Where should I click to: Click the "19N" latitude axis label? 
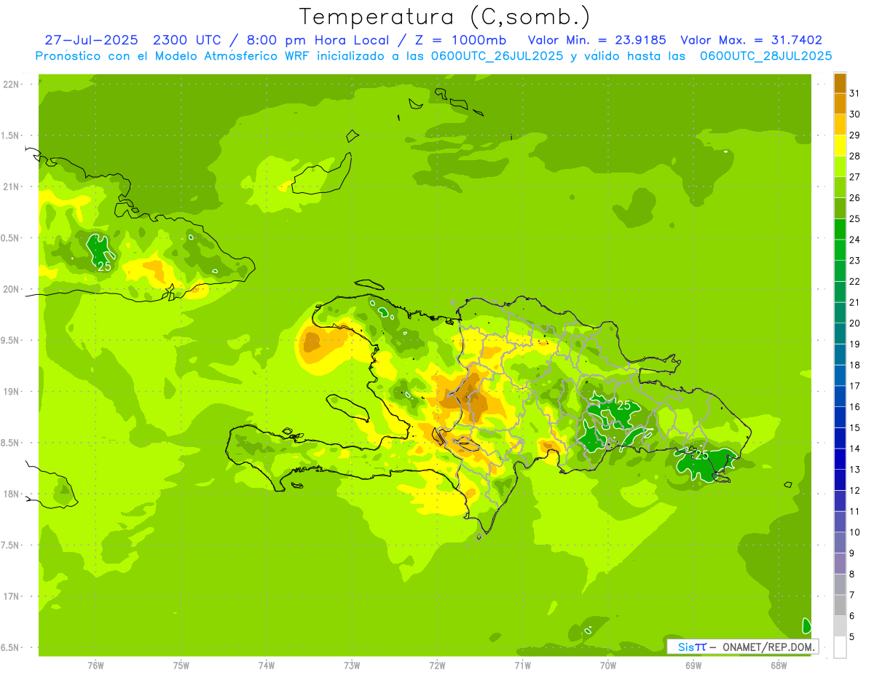click(12, 392)
